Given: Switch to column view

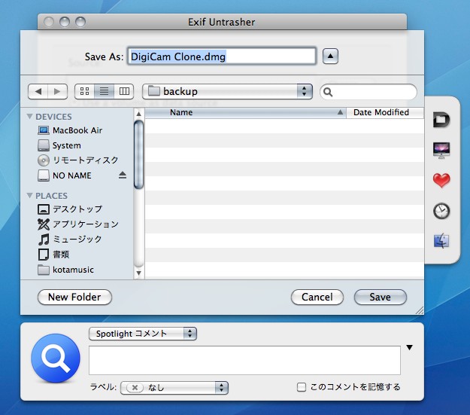Looking at the screenshot, I should [x=124, y=92].
